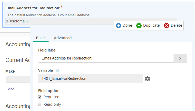Click the T401_EmailForRedirection variable field
Viewport: 195px width, 111px height.
tap(90, 78)
